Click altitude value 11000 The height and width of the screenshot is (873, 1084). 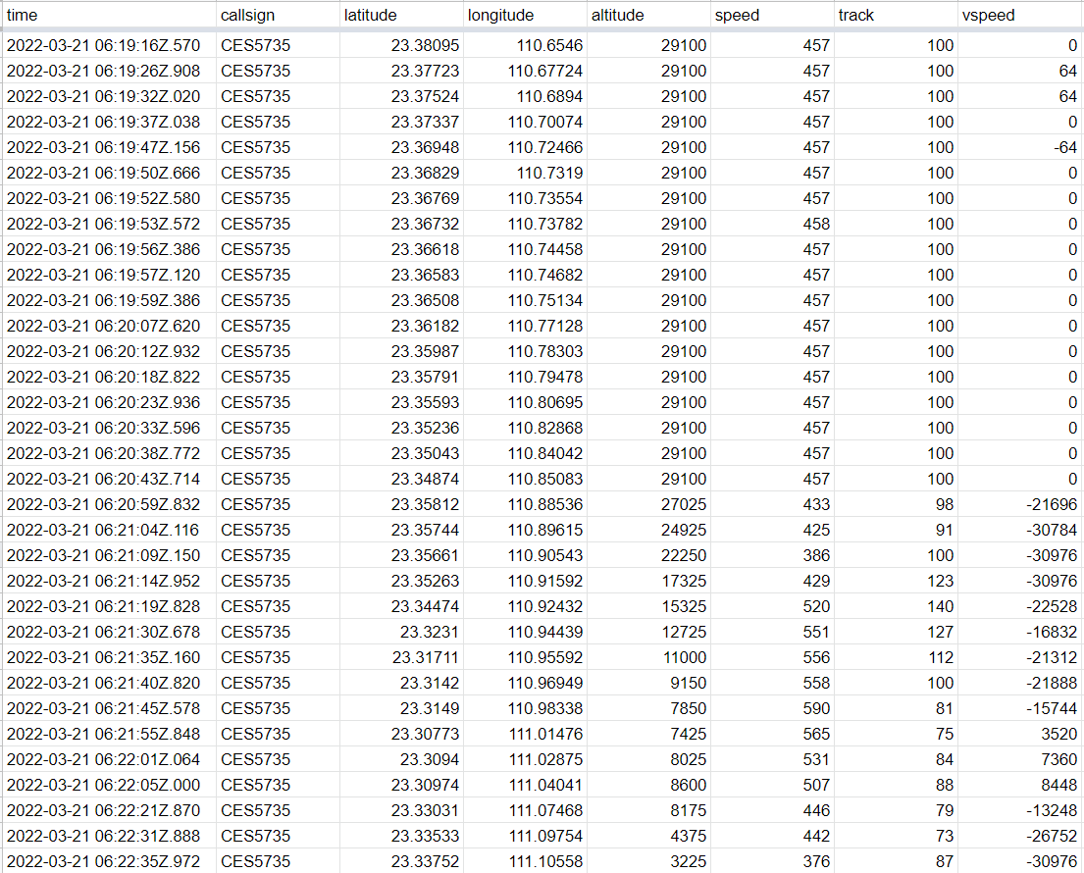click(x=685, y=658)
